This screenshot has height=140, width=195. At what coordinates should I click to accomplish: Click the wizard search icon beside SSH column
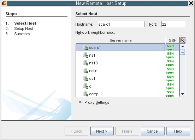[x=182, y=40]
